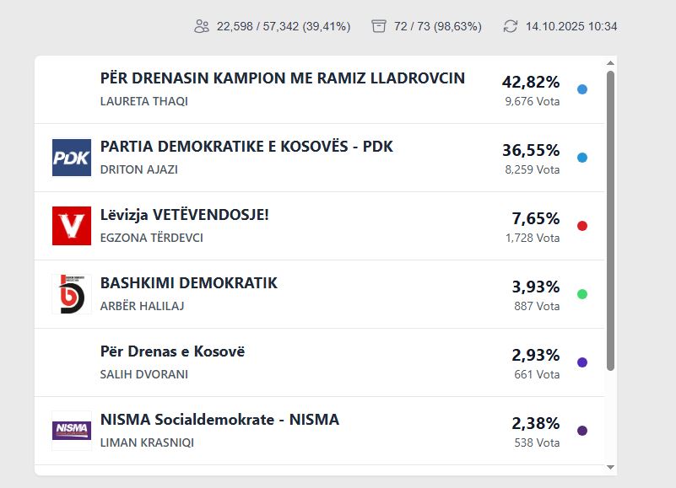Image resolution: width=676 pixels, height=488 pixels.
Task: Click the ballot box counted icon
Action: pos(379,26)
